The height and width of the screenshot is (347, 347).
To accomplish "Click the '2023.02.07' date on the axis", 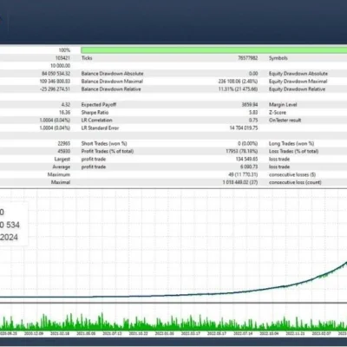I will tap(322, 334).
